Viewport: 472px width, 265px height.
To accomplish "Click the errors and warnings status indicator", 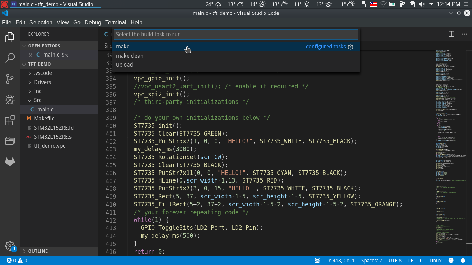I will tap(17, 261).
